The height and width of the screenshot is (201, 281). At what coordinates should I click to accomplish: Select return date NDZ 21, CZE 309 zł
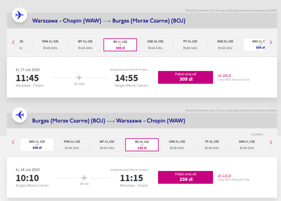coord(37,145)
